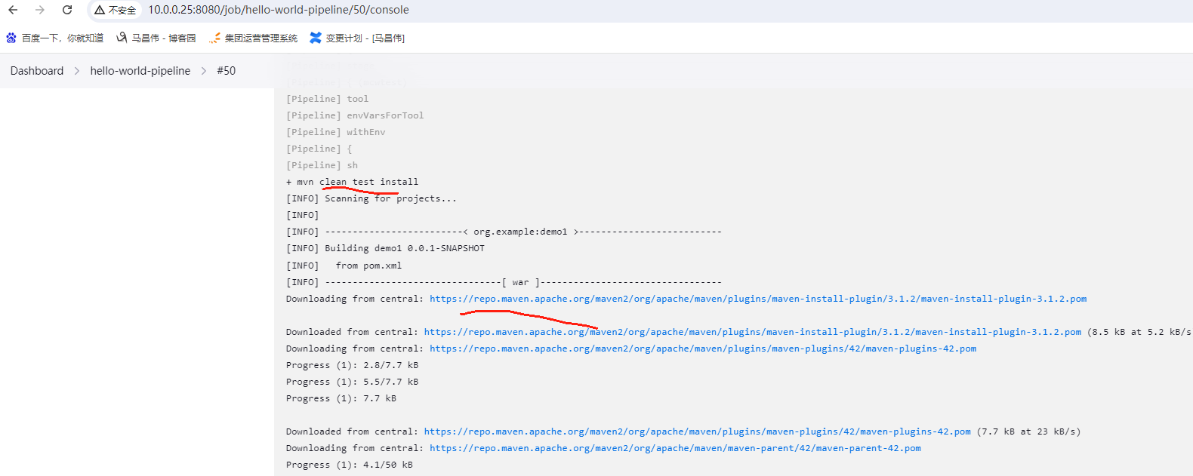Open the maven-parent-42.pom Downloading link
This screenshot has height=476, width=1193.
tap(676, 448)
